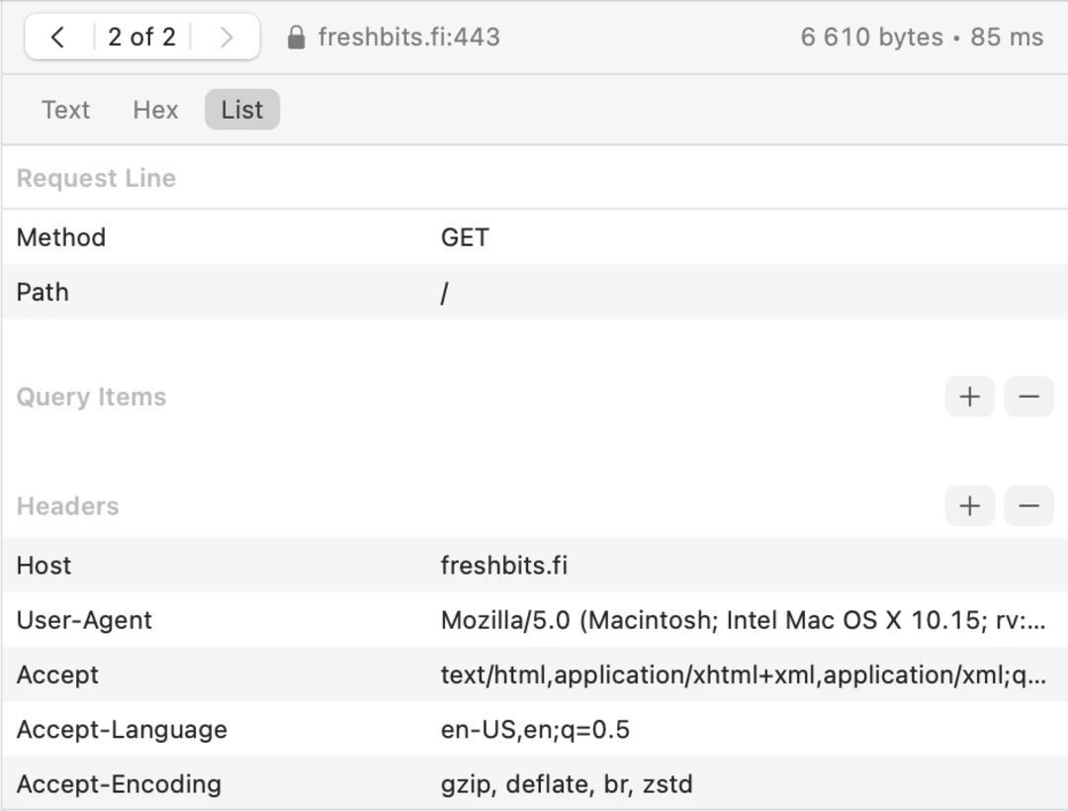
Task: Go to previous request with left chevron
Action: [57, 38]
